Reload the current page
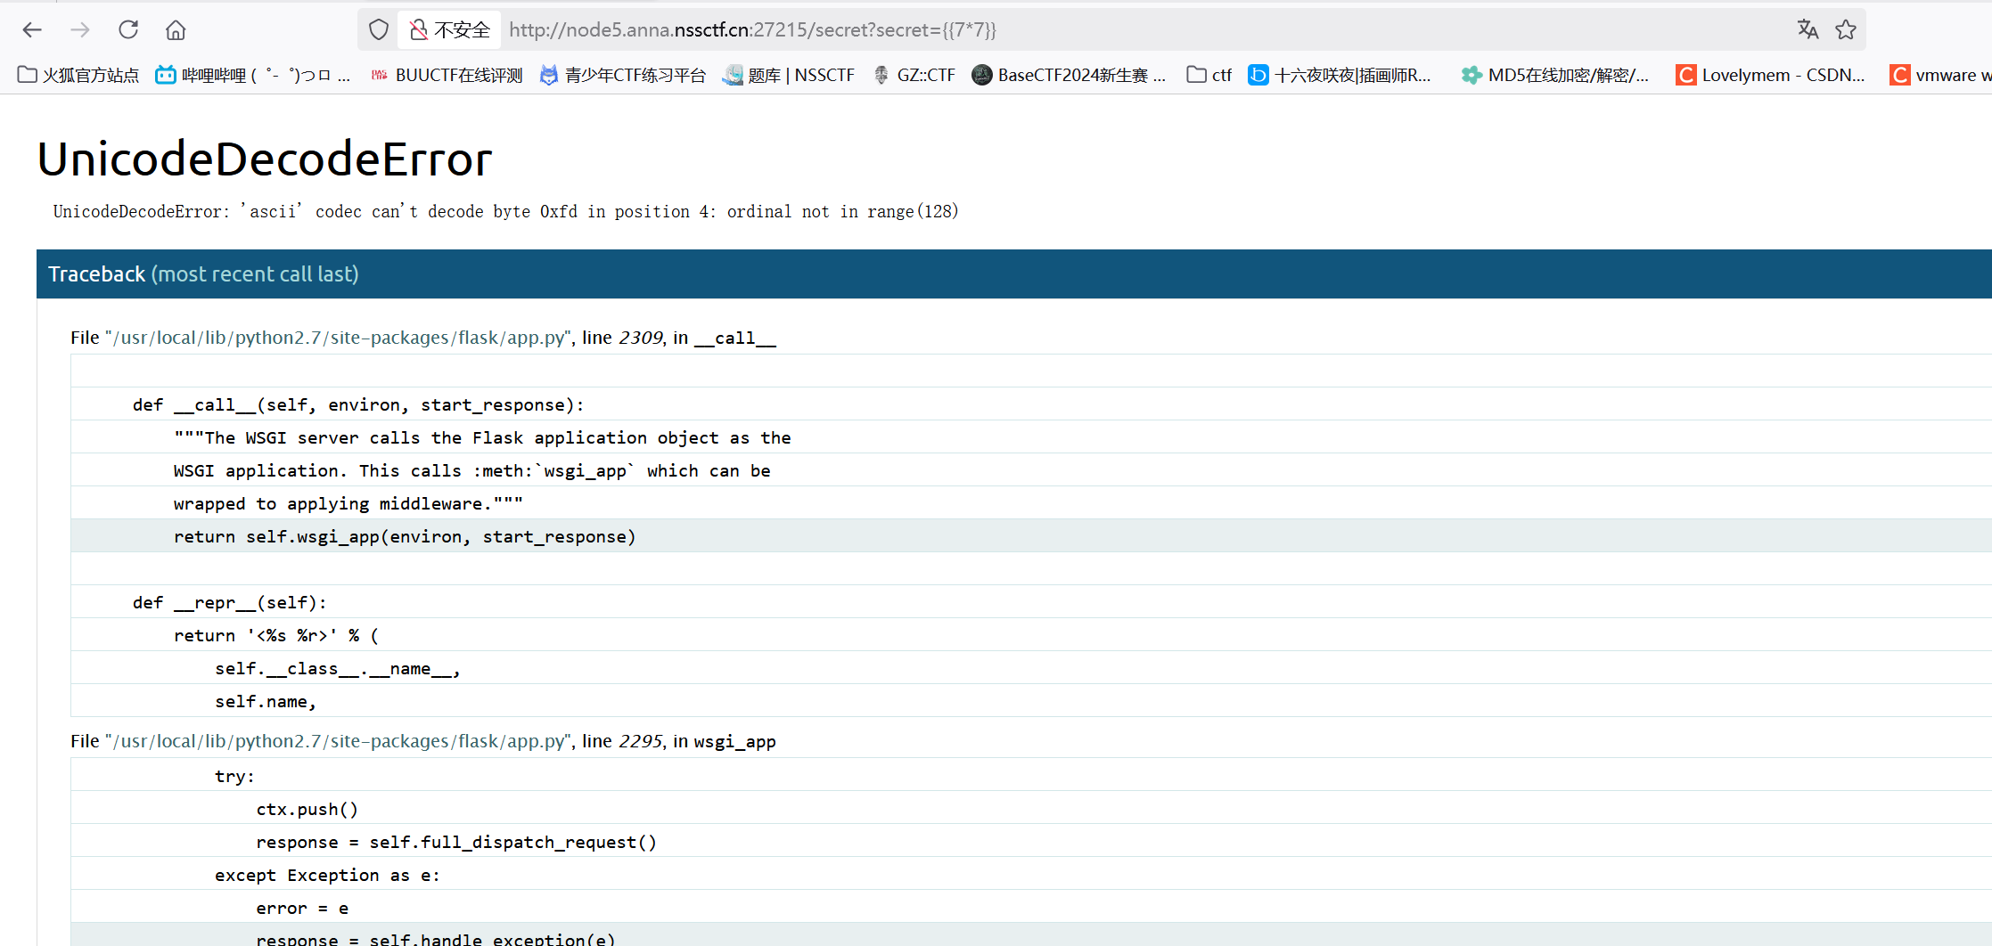 (128, 29)
